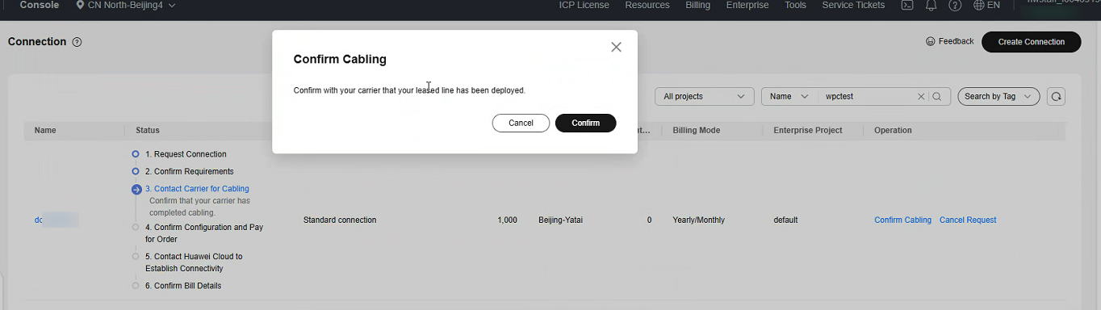
Task: Click the Cancel Request link
Action: (x=968, y=220)
